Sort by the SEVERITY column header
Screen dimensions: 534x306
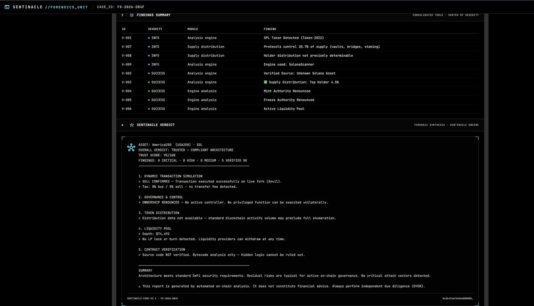click(155, 29)
